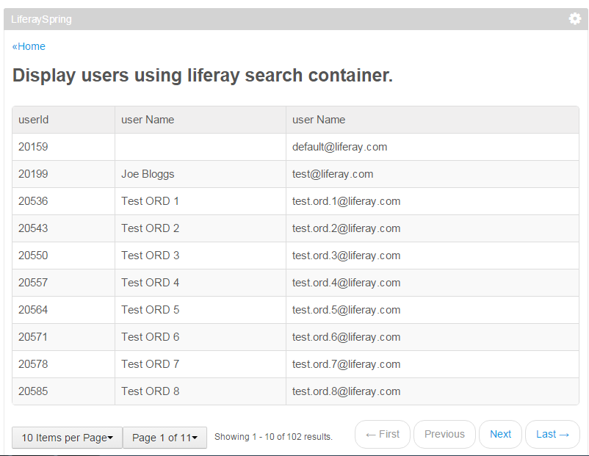Click the Previous page button
Viewport: 589px width, 456px height.
(444, 434)
